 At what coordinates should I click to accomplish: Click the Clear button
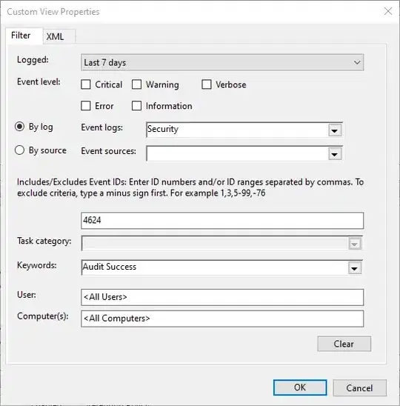point(344,344)
